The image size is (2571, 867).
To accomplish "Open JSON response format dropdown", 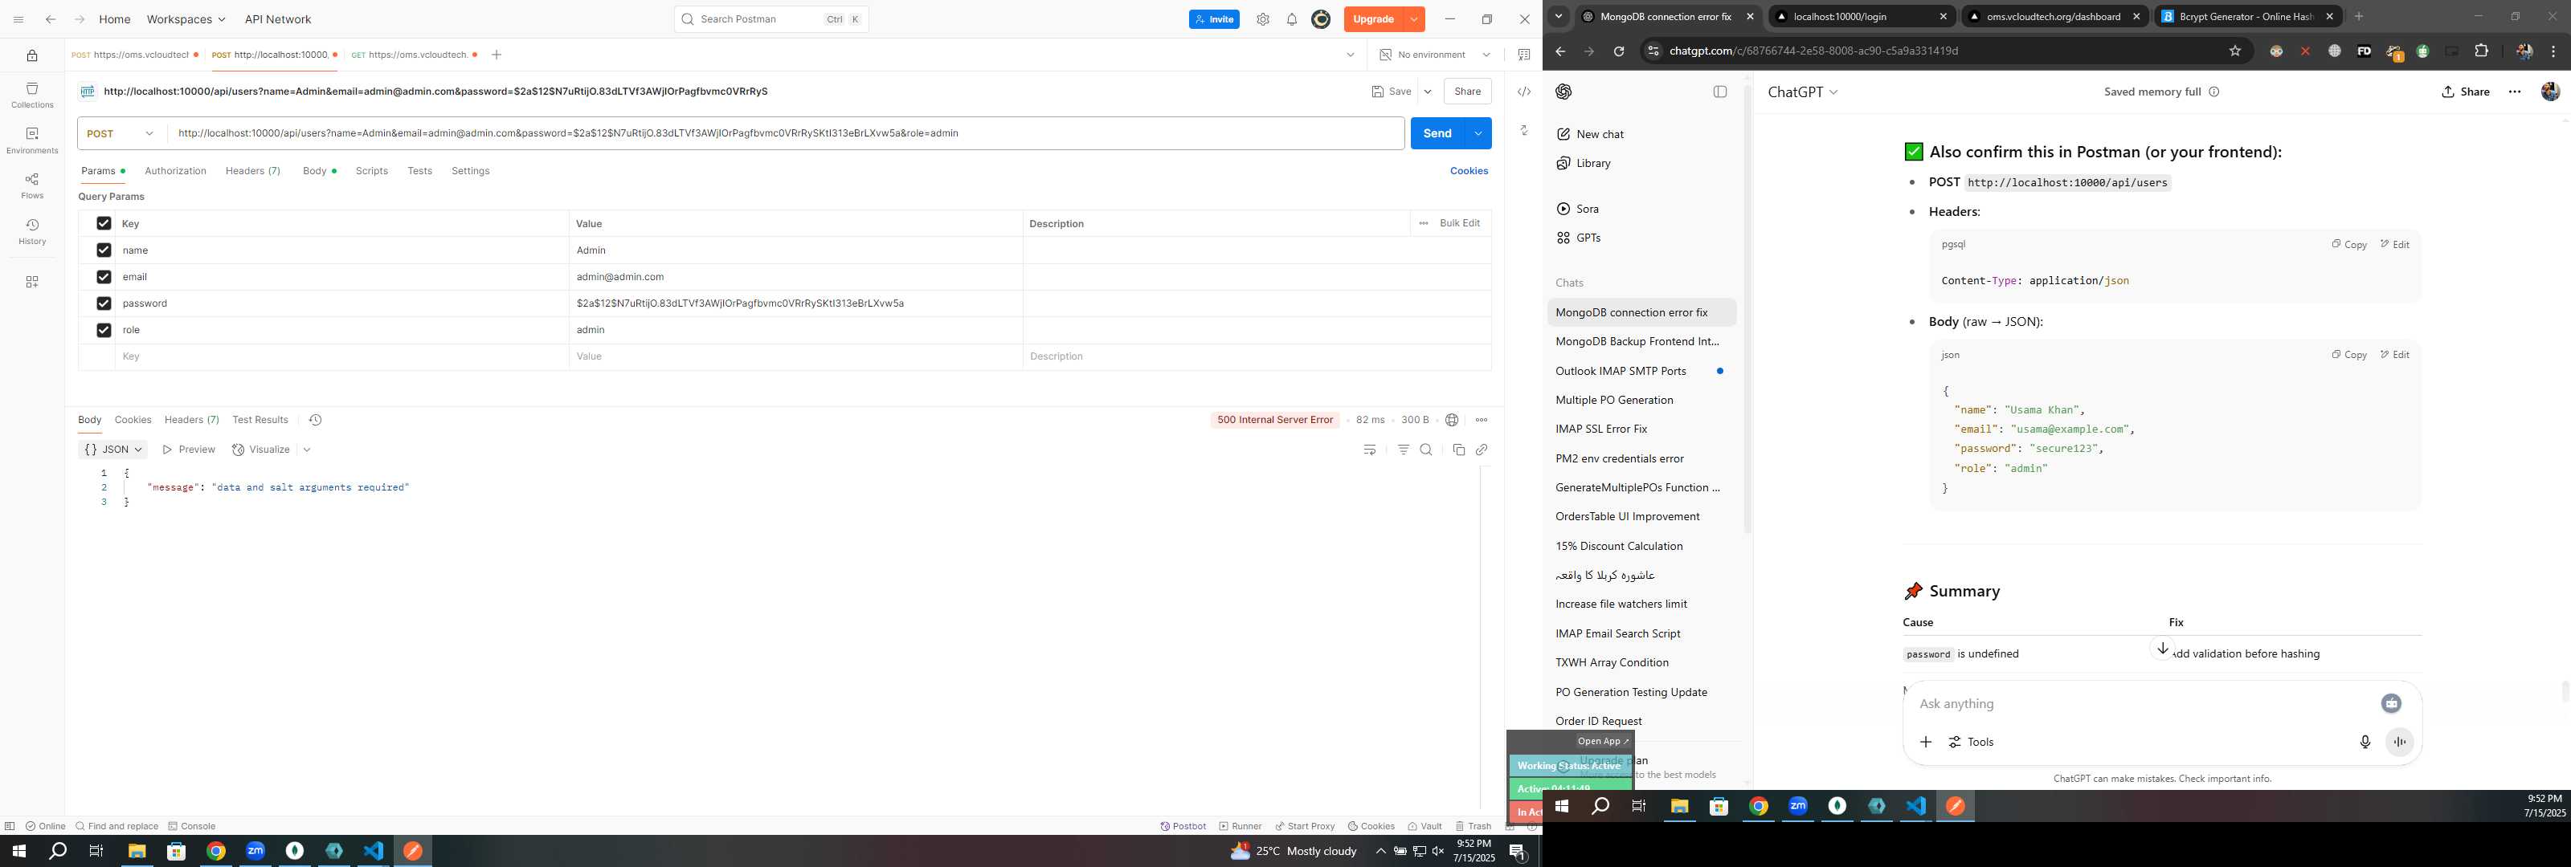I will pyautogui.click(x=112, y=450).
